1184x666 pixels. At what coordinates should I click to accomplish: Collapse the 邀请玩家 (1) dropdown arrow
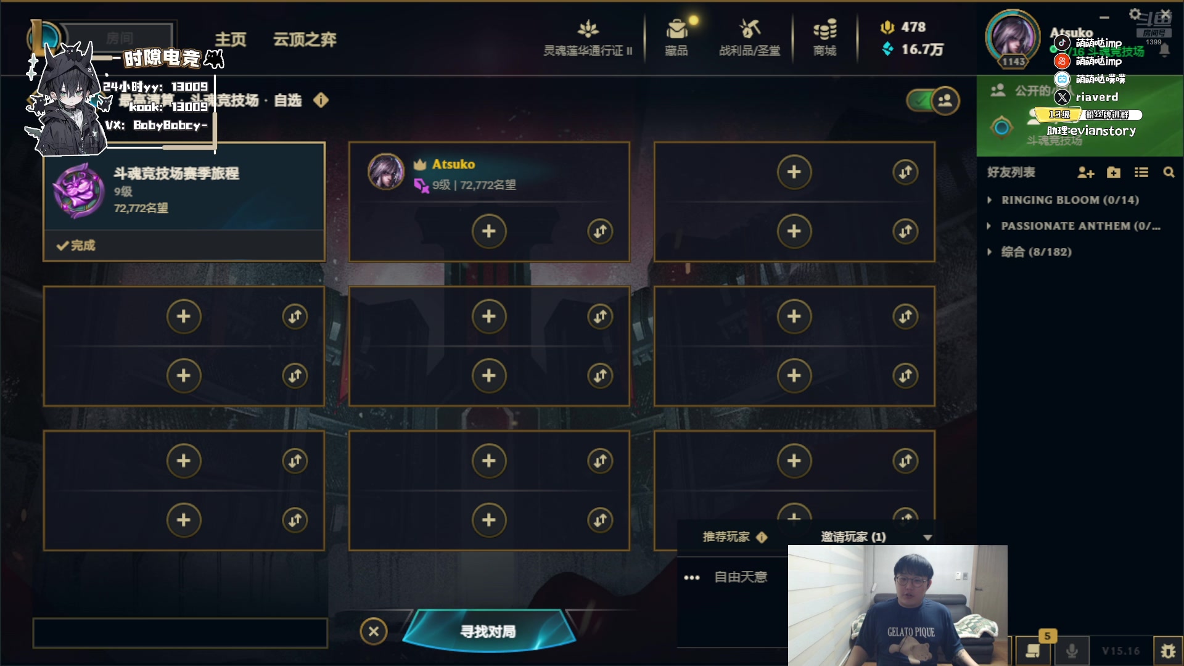coord(927,538)
